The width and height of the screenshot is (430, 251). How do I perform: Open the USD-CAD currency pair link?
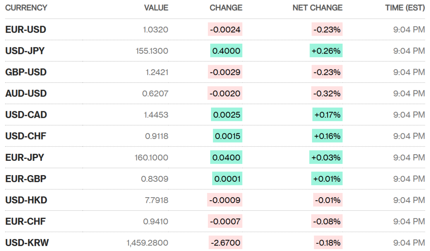26,115
